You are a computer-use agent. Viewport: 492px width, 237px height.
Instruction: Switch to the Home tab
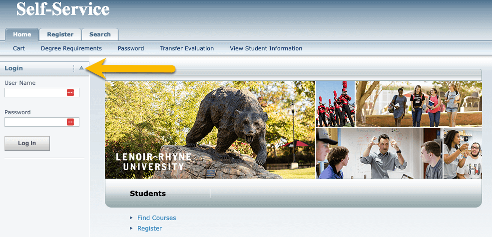tap(22, 34)
